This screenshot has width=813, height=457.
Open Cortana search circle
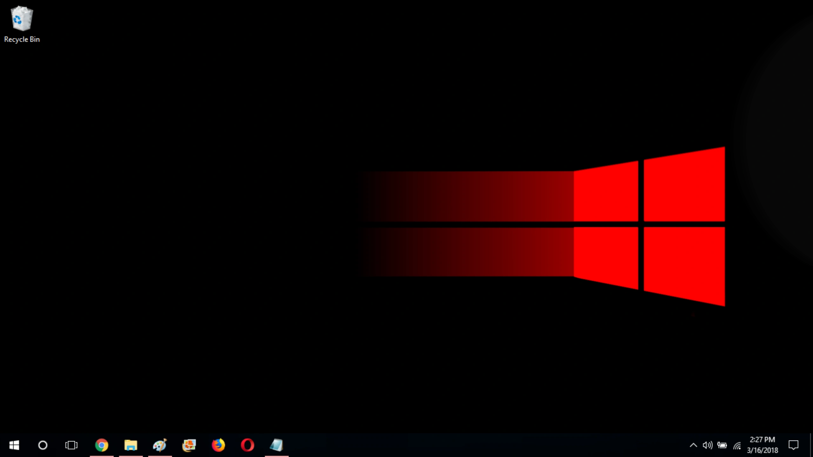(43, 445)
